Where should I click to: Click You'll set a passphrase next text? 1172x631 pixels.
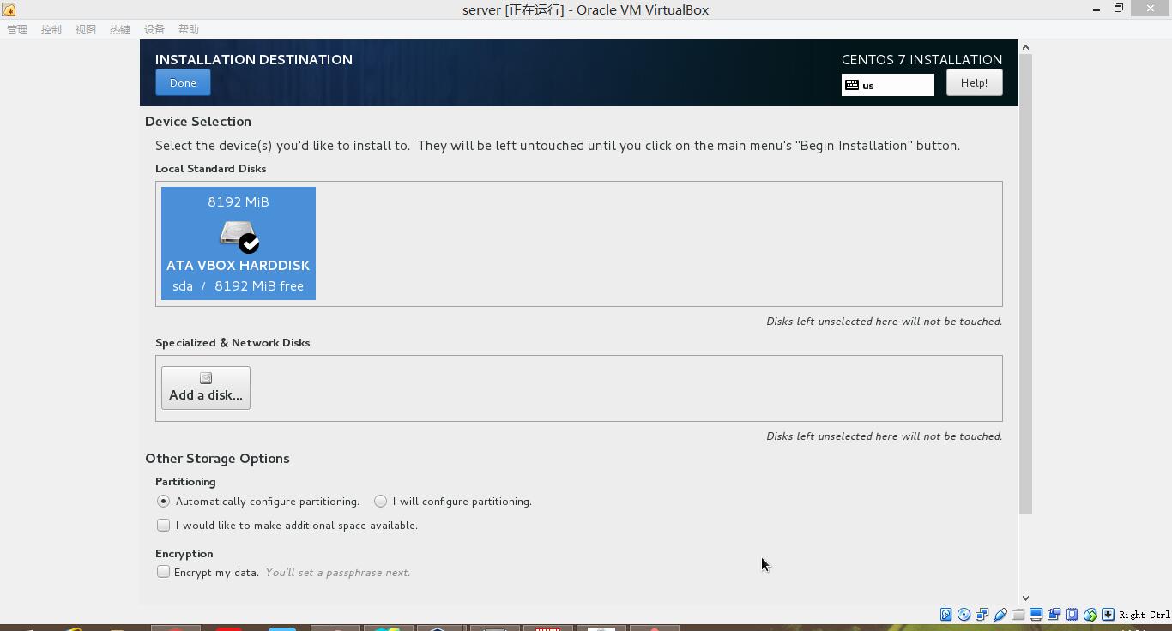[337, 572]
